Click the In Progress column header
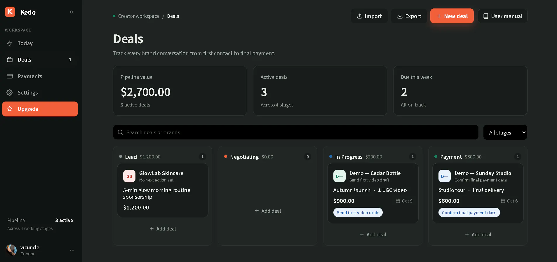The width and height of the screenshot is (557, 262). pyautogui.click(x=349, y=157)
